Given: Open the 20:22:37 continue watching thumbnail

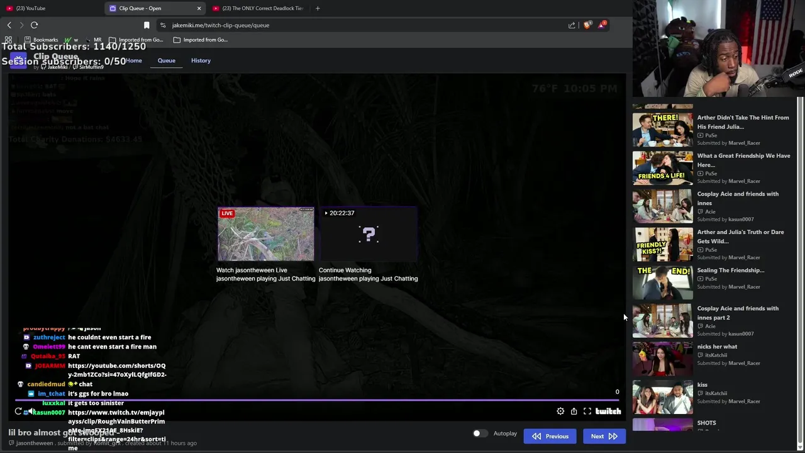Looking at the screenshot, I should (369, 234).
